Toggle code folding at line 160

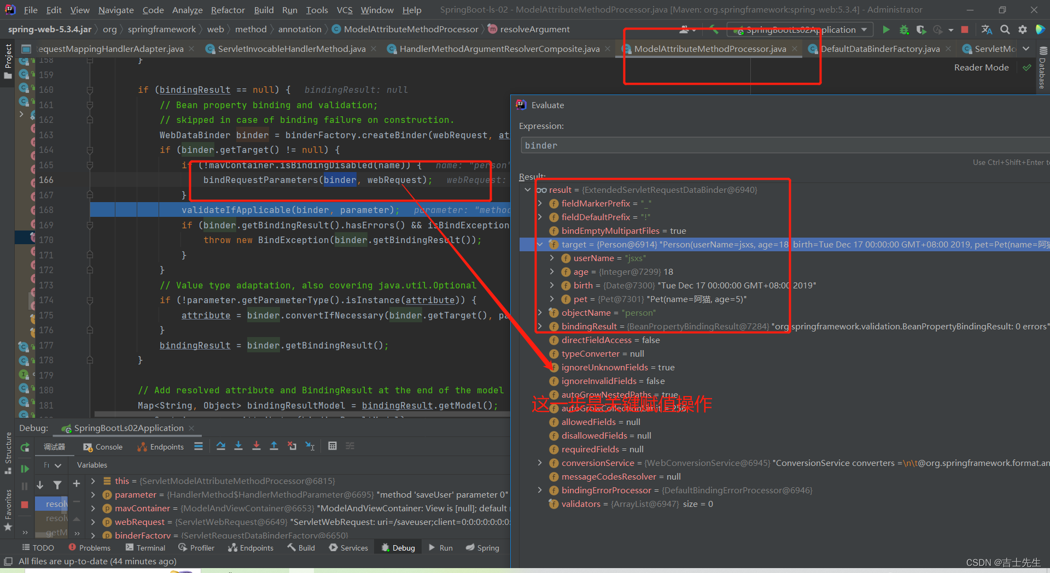pyautogui.click(x=90, y=90)
